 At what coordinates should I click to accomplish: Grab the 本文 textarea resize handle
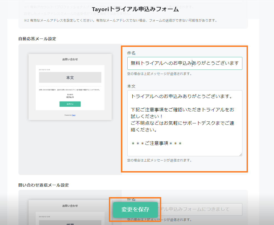241,154
